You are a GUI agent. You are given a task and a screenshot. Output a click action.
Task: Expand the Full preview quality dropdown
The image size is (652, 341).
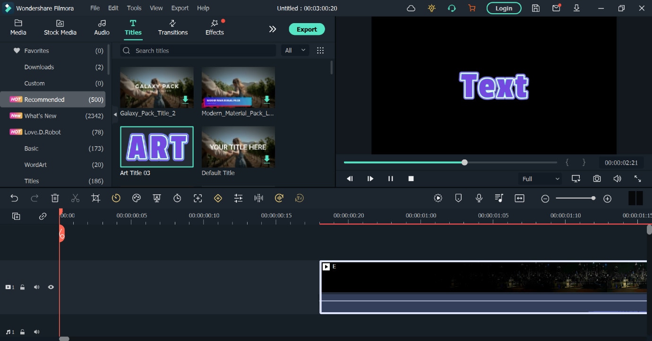(x=540, y=179)
